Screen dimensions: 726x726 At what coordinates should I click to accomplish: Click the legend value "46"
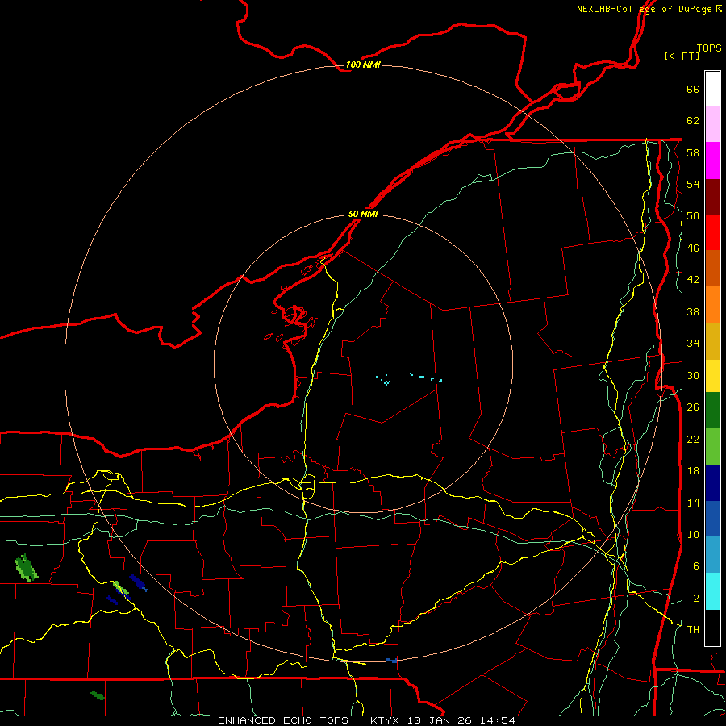(x=693, y=248)
